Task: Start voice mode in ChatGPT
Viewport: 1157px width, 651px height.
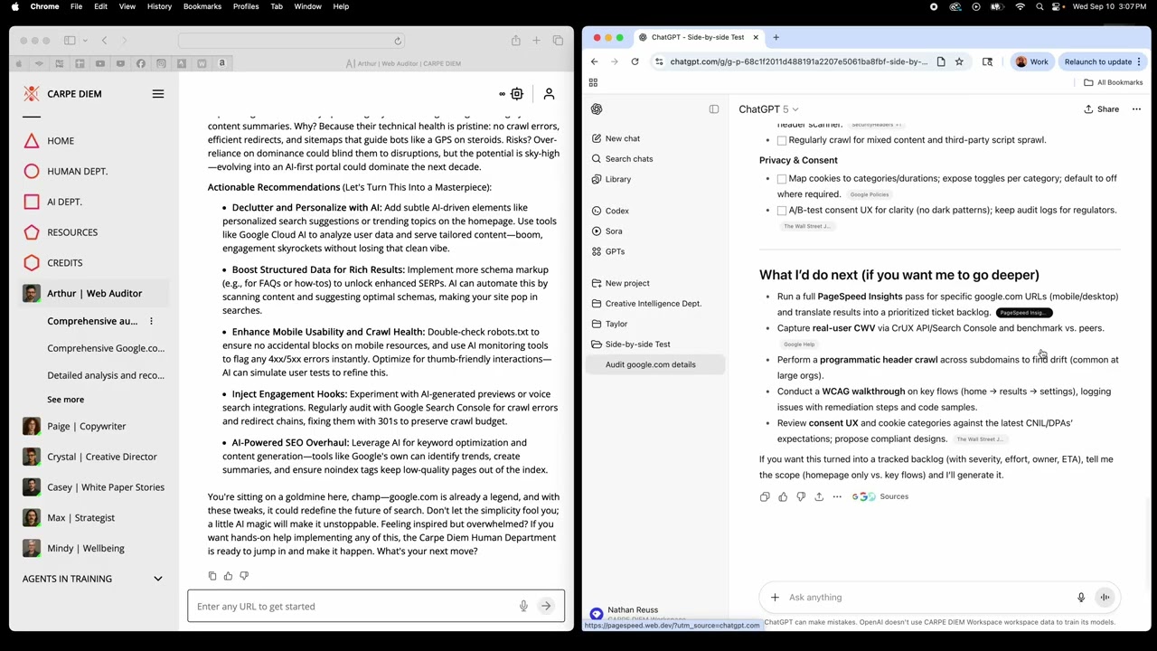Action: 1105,598
